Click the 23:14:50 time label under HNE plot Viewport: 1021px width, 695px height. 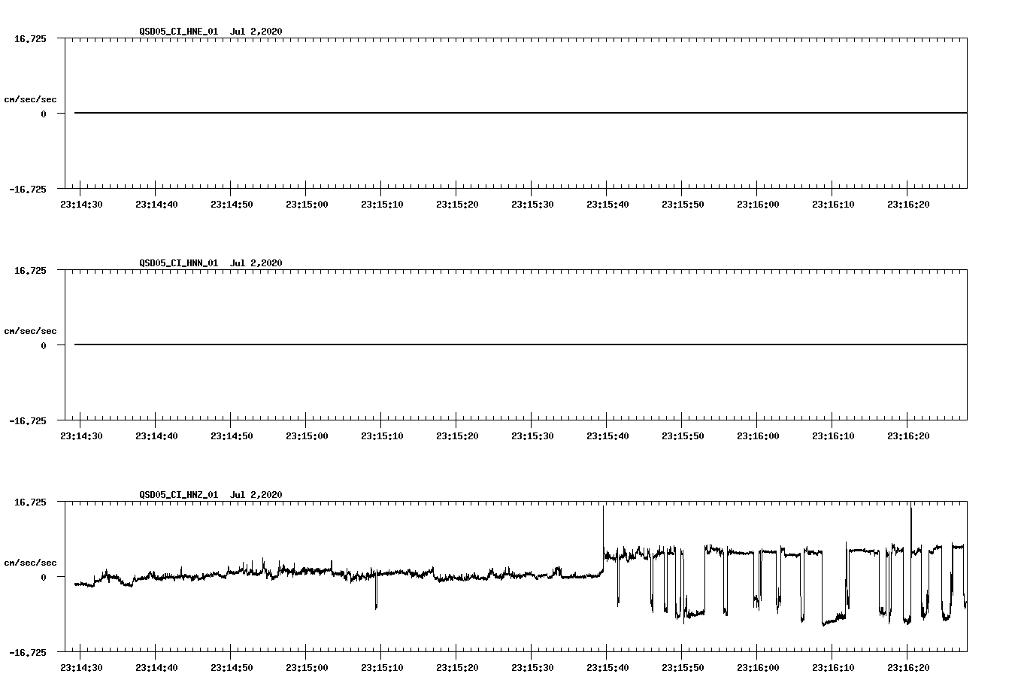[x=232, y=205]
